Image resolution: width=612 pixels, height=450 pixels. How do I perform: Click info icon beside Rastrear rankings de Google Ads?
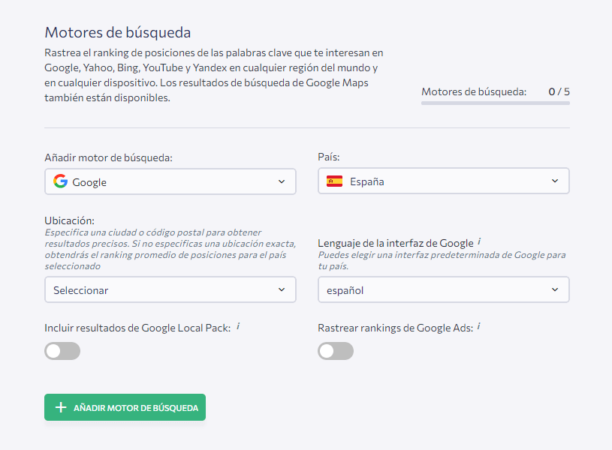point(478,327)
